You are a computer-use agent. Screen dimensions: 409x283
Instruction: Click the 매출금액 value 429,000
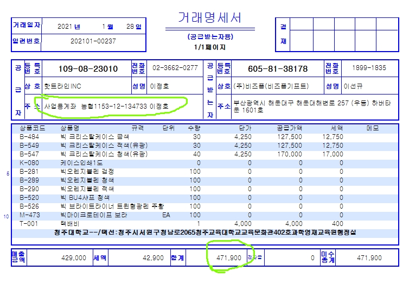(71, 258)
